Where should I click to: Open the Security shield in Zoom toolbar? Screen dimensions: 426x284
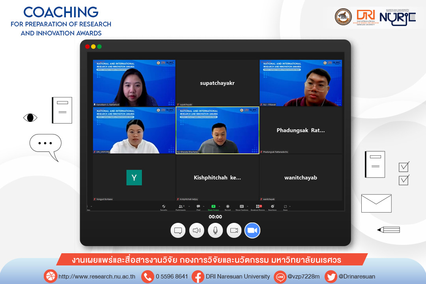click(x=164, y=207)
